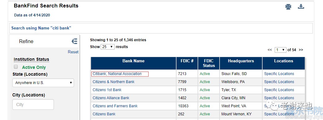Viewport: 323px width, 120px height.
Task: Click the Data as of 4/14/2020 text
Action: (x=32, y=15)
